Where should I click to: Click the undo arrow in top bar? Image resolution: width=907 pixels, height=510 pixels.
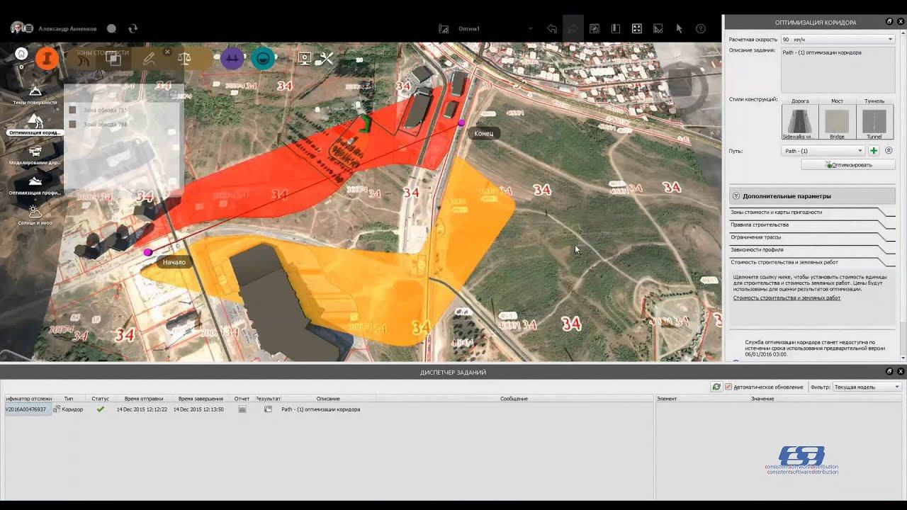(x=552, y=28)
